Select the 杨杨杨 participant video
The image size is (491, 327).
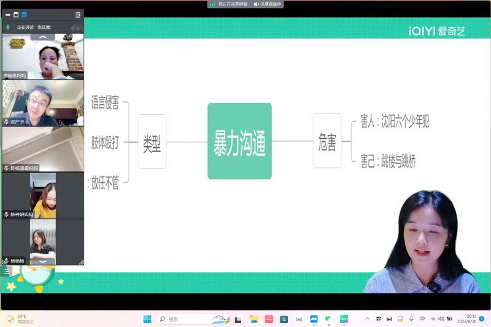[x=42, y=242]
